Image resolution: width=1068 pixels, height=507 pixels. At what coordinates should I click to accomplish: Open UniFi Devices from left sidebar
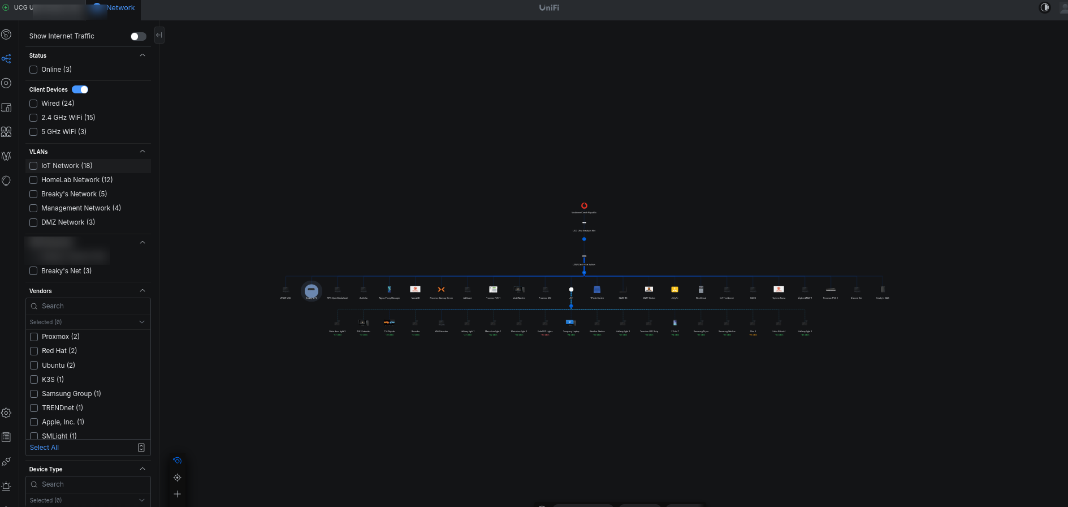(x=6, y=83)
